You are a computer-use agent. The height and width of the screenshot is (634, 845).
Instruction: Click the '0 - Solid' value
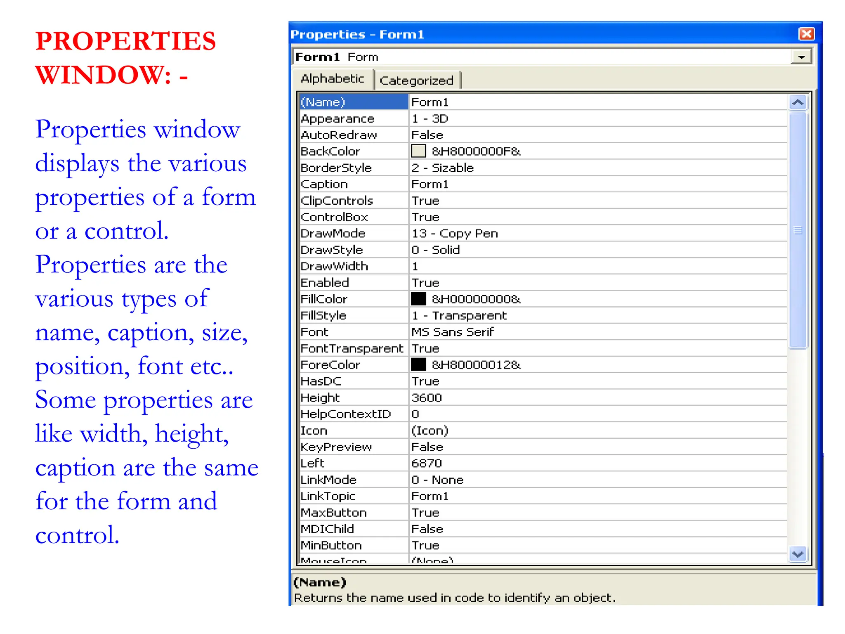(x=598, y=250)
